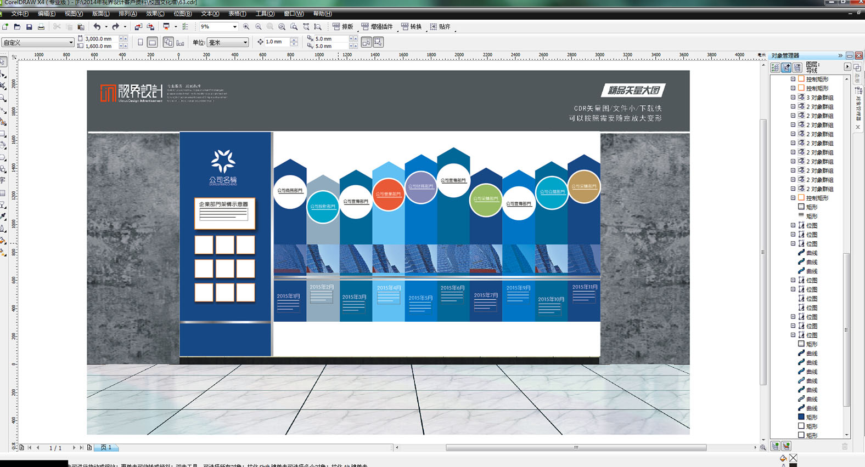The image size is (865, 467).
Task: Select the dark blue 矩形 swatch item in tree
Action: coord(808,417)
